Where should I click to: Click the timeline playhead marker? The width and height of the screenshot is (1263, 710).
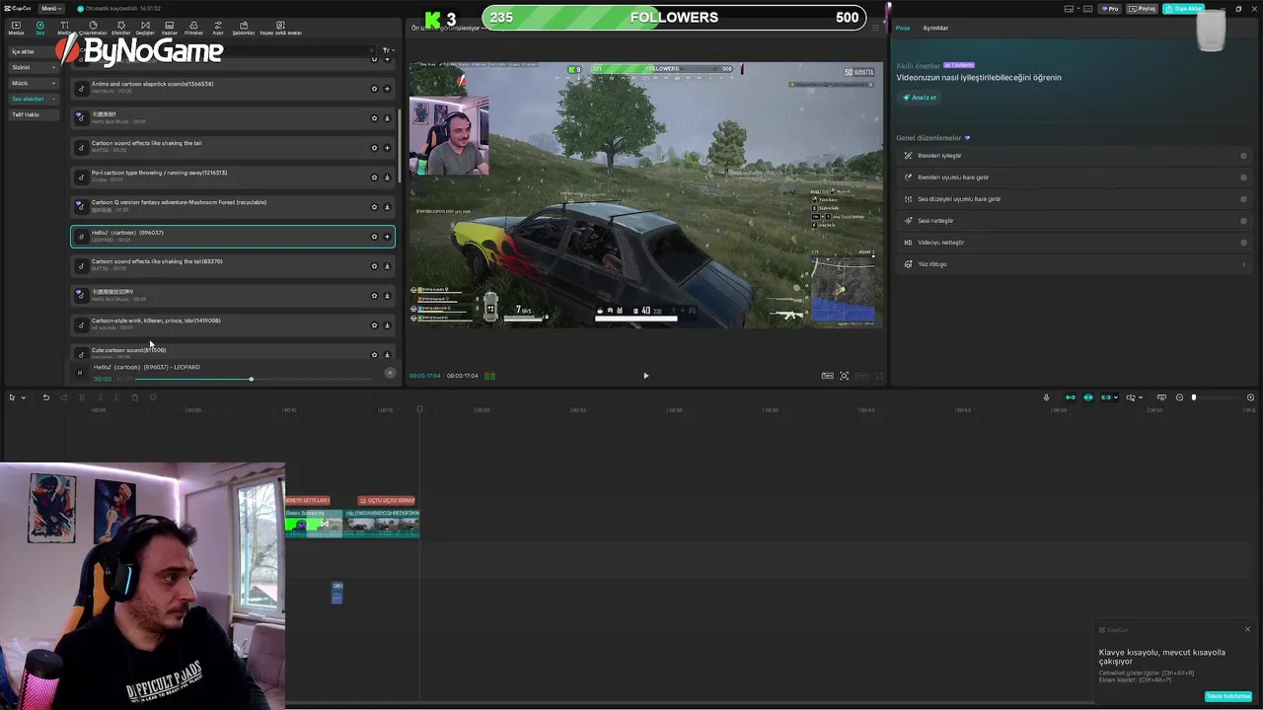(419, 408)
